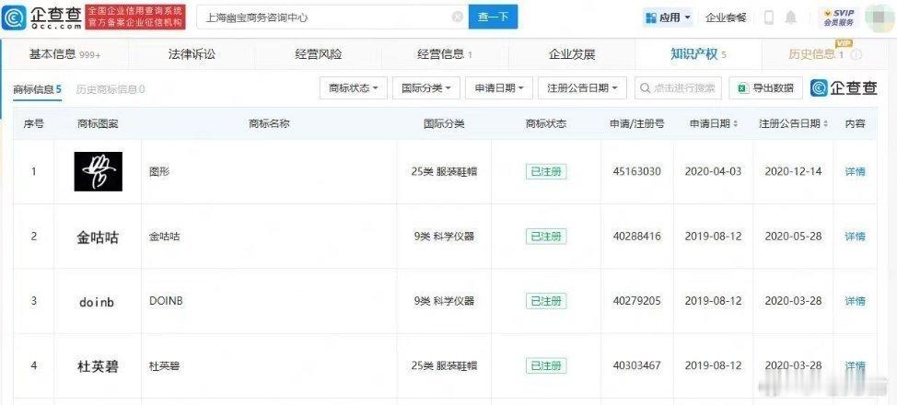Expand the 商标状态 filter
The image size is (897, 405).
click(354, 88)
